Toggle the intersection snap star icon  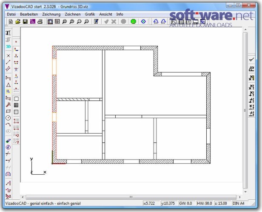(16, 69)
